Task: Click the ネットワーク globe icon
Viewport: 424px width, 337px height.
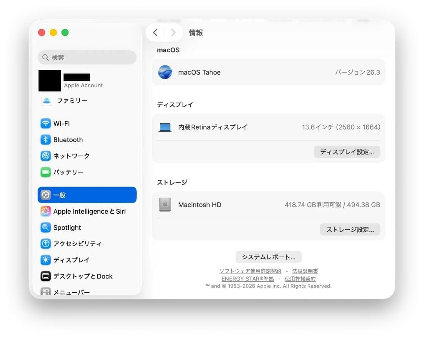Action: click(46, 156)
